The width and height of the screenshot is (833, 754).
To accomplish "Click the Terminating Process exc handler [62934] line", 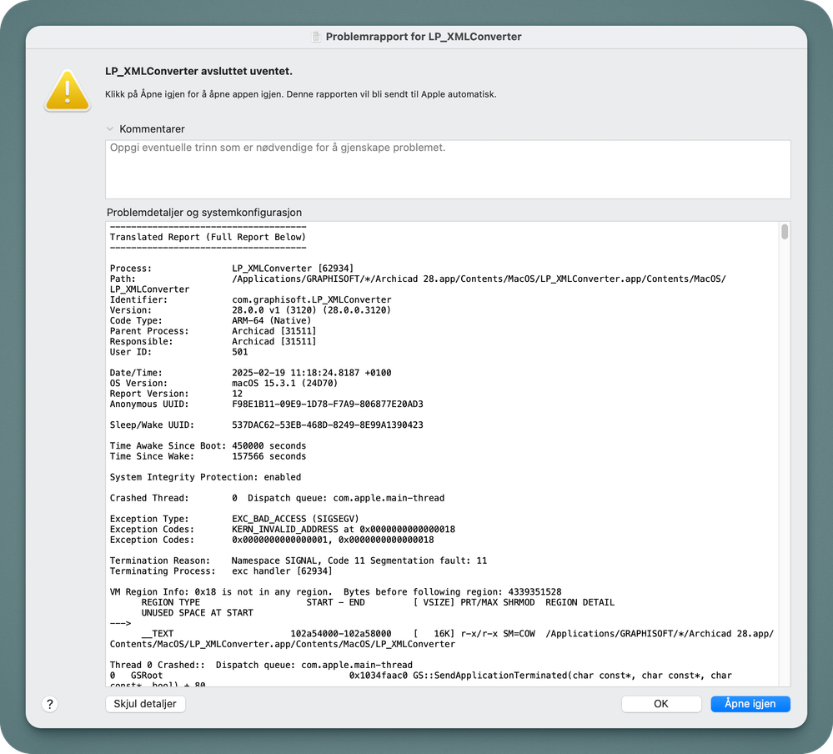I will [x=221, y=571].
